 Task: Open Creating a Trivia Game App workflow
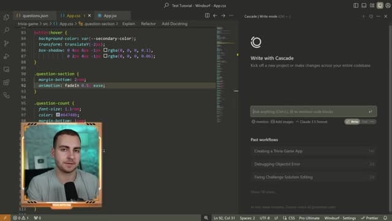tap(314, 151)
